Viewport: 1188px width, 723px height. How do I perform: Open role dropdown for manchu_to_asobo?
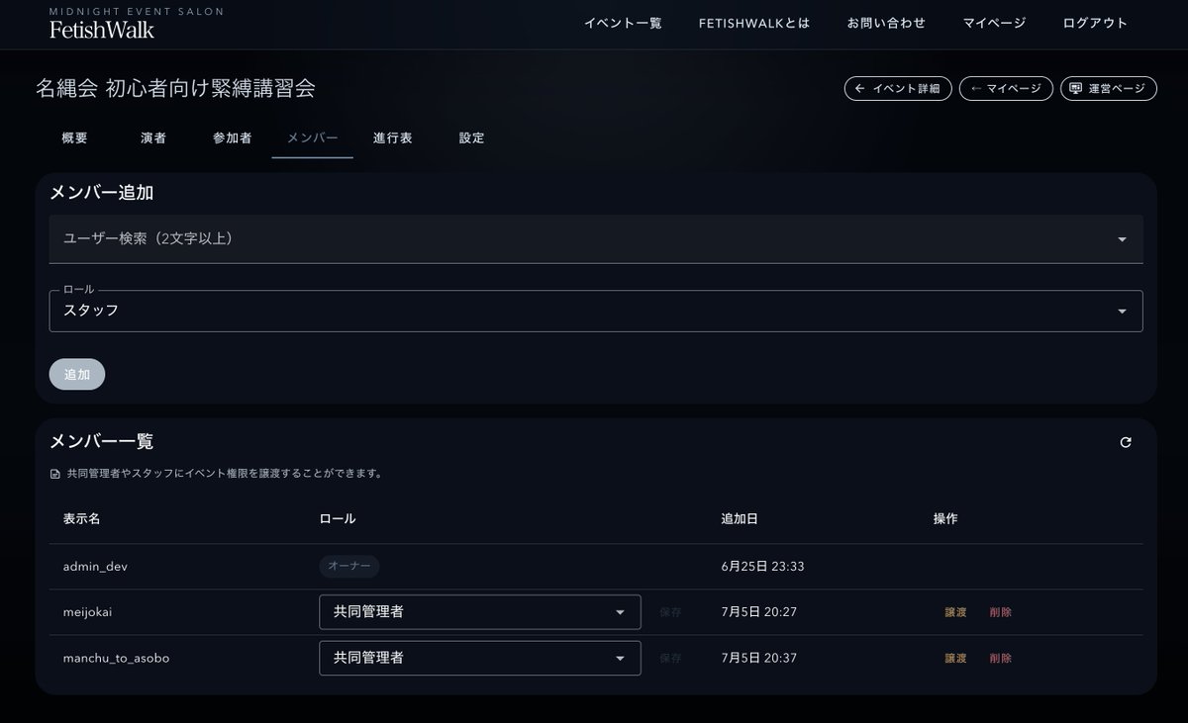click(x=480, y=658)
